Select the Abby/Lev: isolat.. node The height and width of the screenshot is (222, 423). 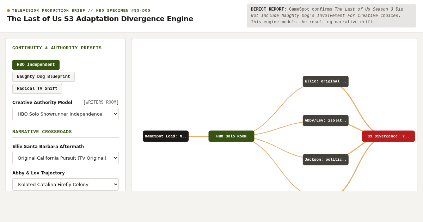[x=326, y=121]
